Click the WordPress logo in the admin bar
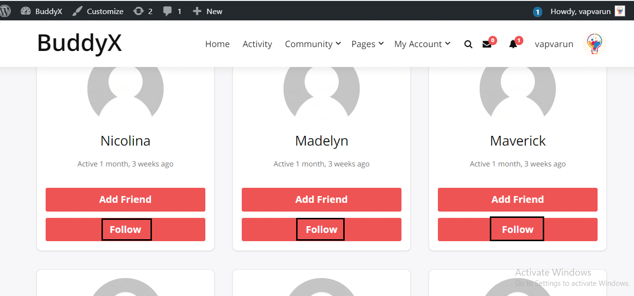 click(5, 11)
